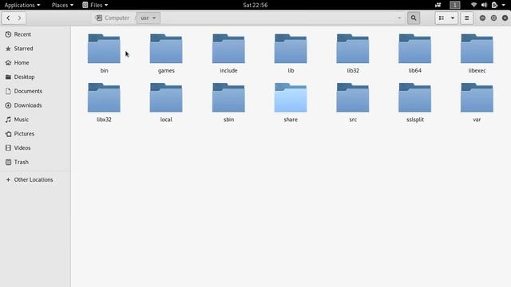Click the workspace indicator 1
Image resolution: width=511 pixels, height=287 pixels.
coord(455,5)
